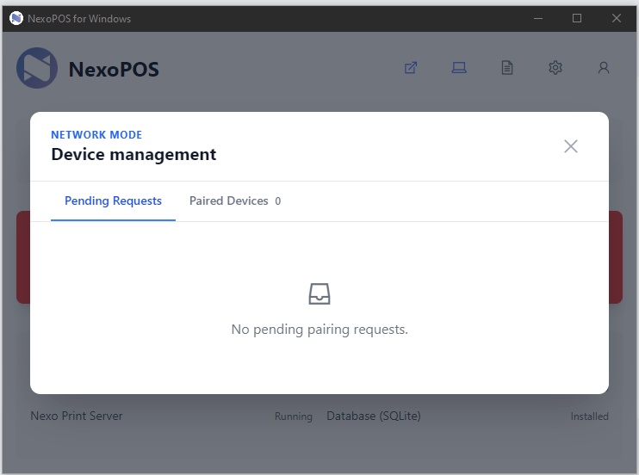Click the empty inbox tray icon
639x475 pixels.
[319, 293]
